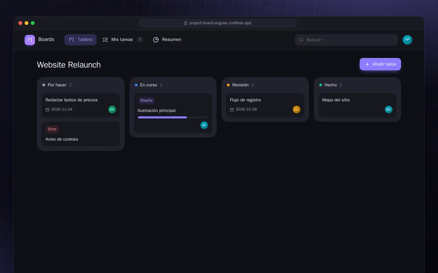Viewport: 438px width, 273px height.
Task: Click the Mis tareas count badge 7
Action: pos(140,40)
